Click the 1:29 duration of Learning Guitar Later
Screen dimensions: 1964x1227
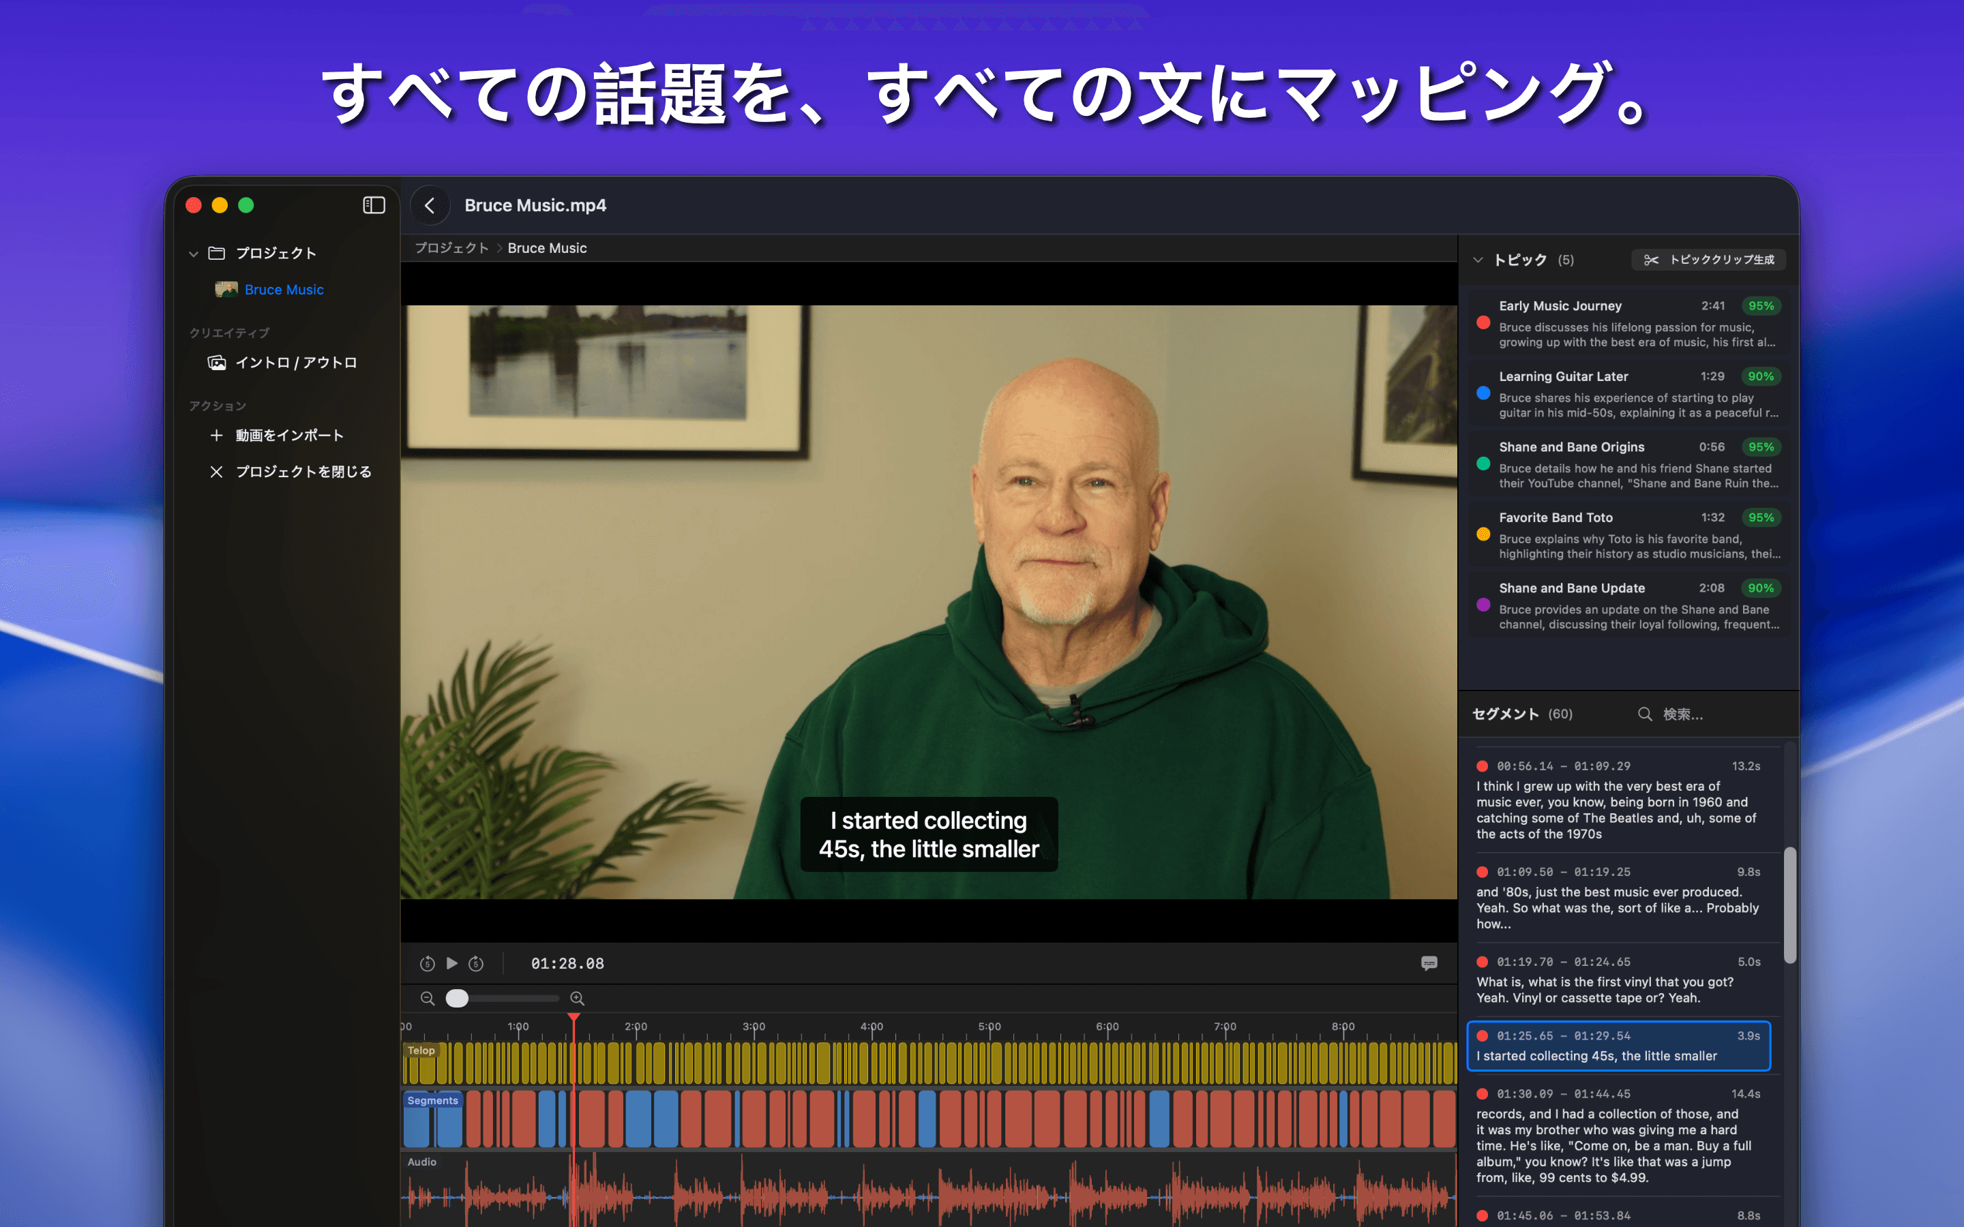[1712, 376]
